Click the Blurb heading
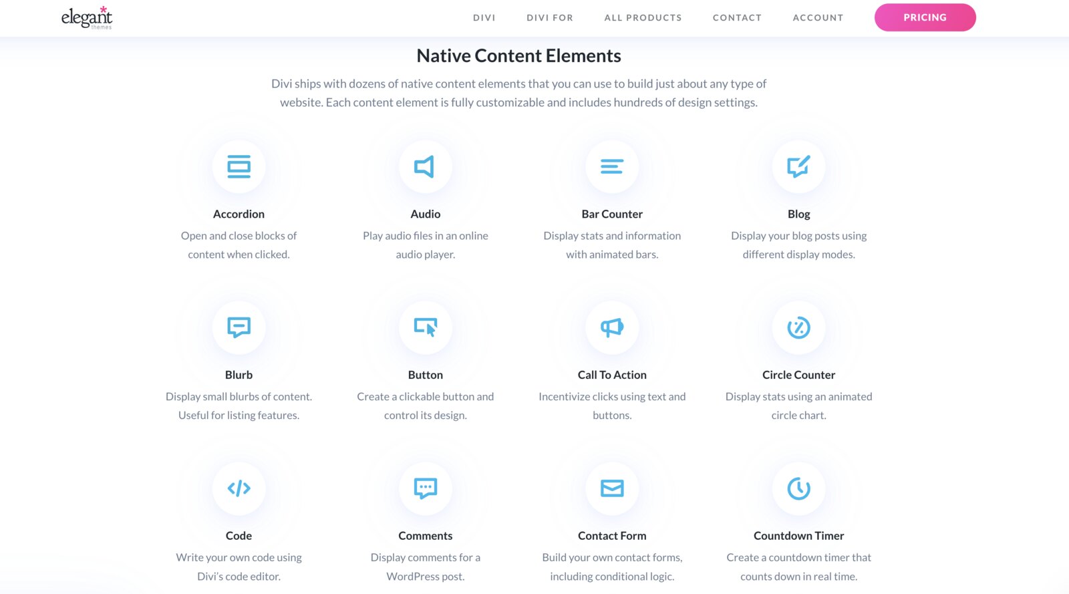The width and height of the screenshot is (1069, 594). 239,375
